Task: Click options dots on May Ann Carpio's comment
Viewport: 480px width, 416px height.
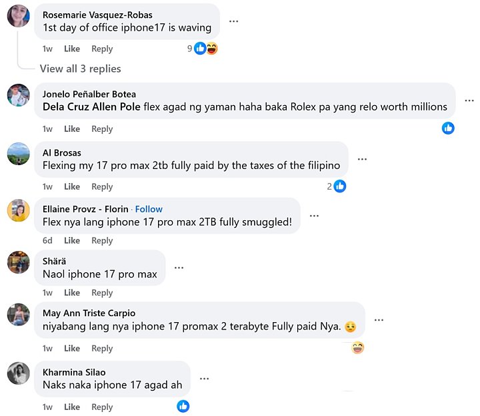Action: [x=379, y=320]
